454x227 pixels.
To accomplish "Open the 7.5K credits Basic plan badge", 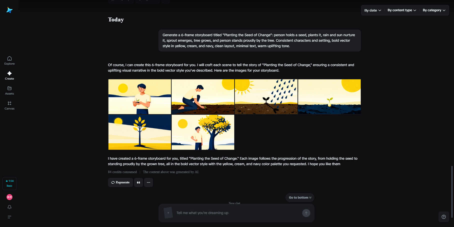I will click(x=9, y=183).
